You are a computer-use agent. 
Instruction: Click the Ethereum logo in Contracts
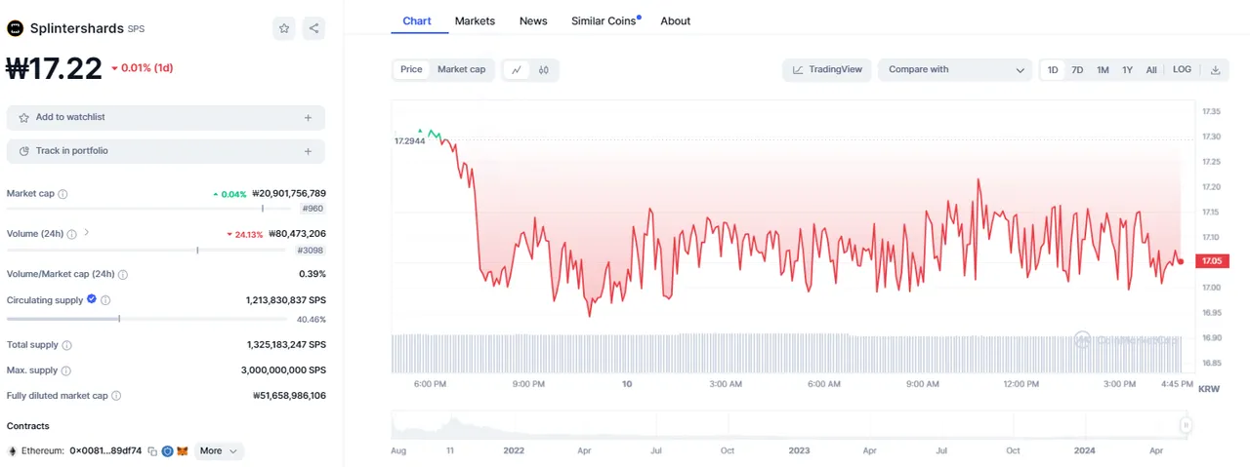click(x=13, y=451)
